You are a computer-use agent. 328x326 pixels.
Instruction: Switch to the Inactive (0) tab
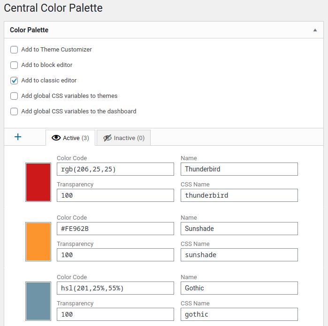click(x=123, y=138)
